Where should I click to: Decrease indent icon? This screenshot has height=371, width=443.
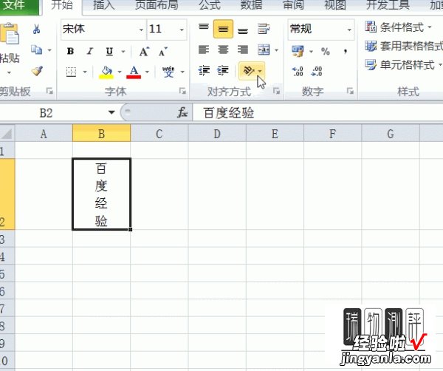click(204, 70)
